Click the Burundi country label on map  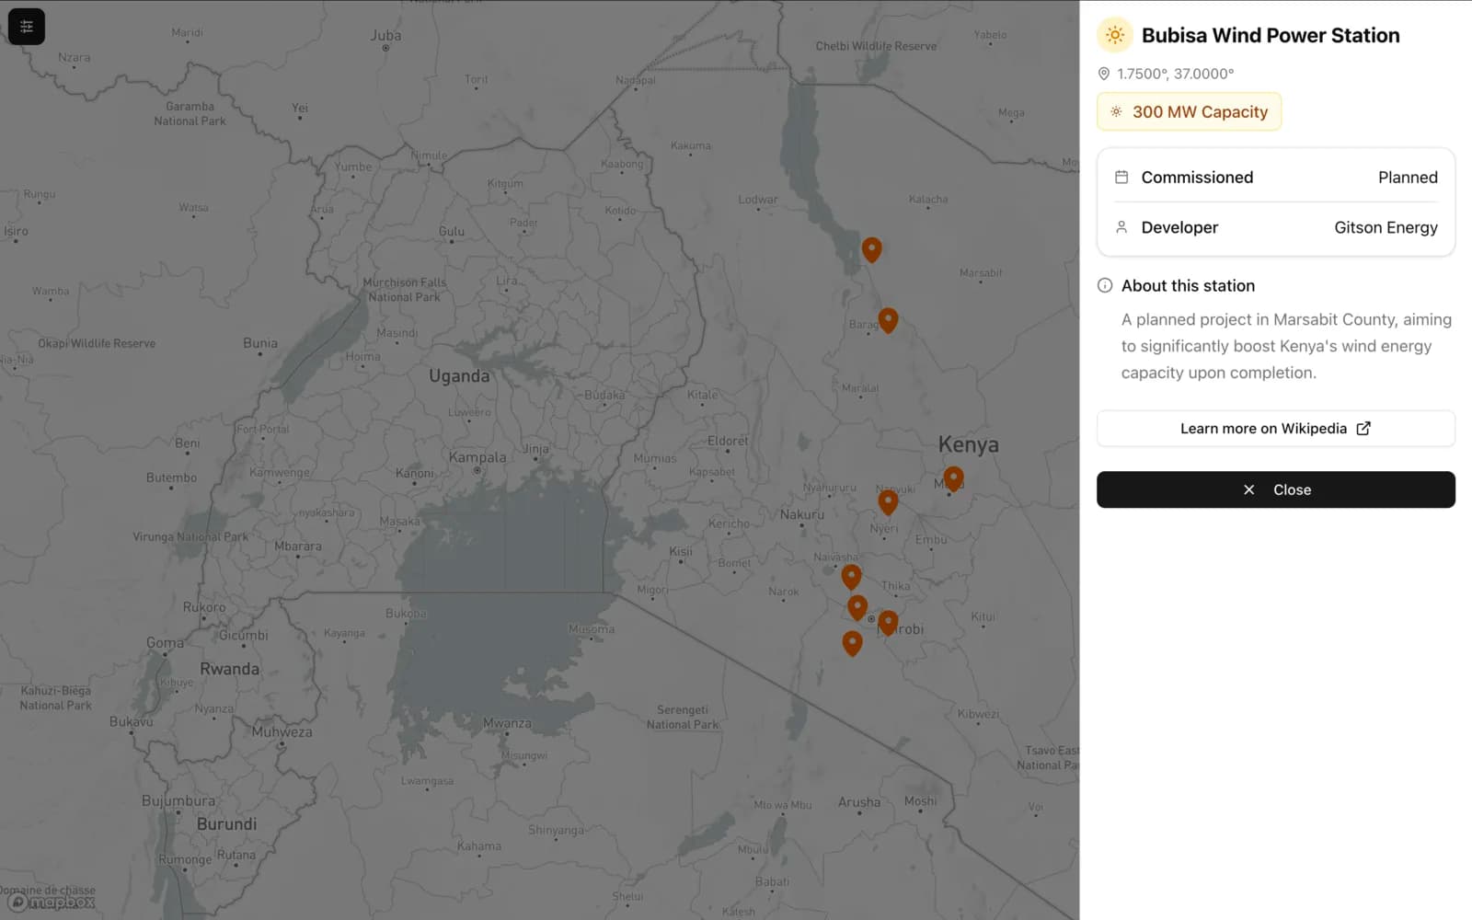click(x=226, y=823)
